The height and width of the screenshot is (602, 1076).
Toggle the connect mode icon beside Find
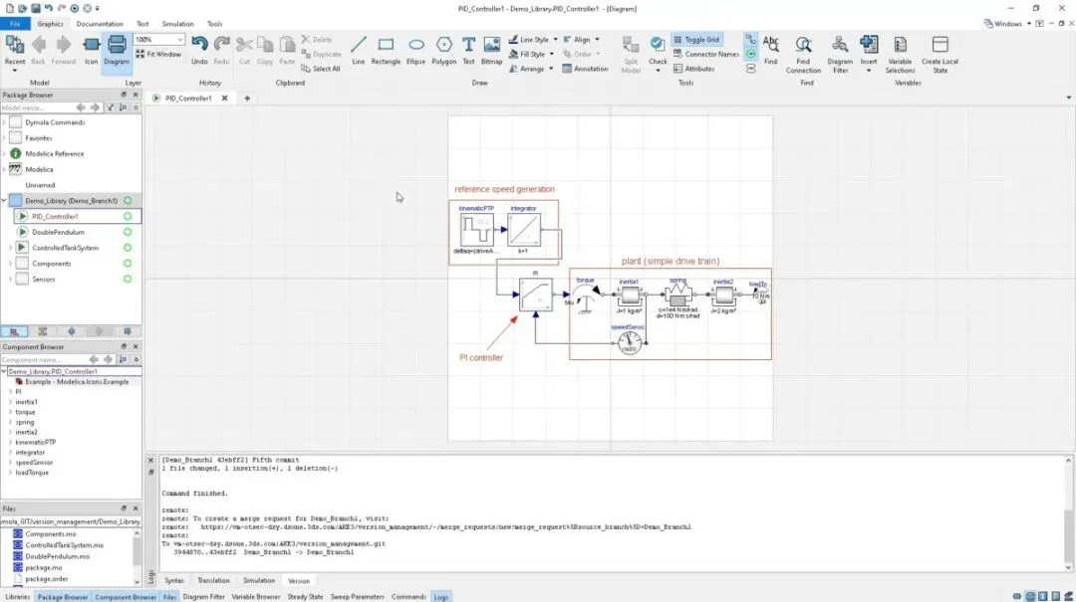click(751, 40)
